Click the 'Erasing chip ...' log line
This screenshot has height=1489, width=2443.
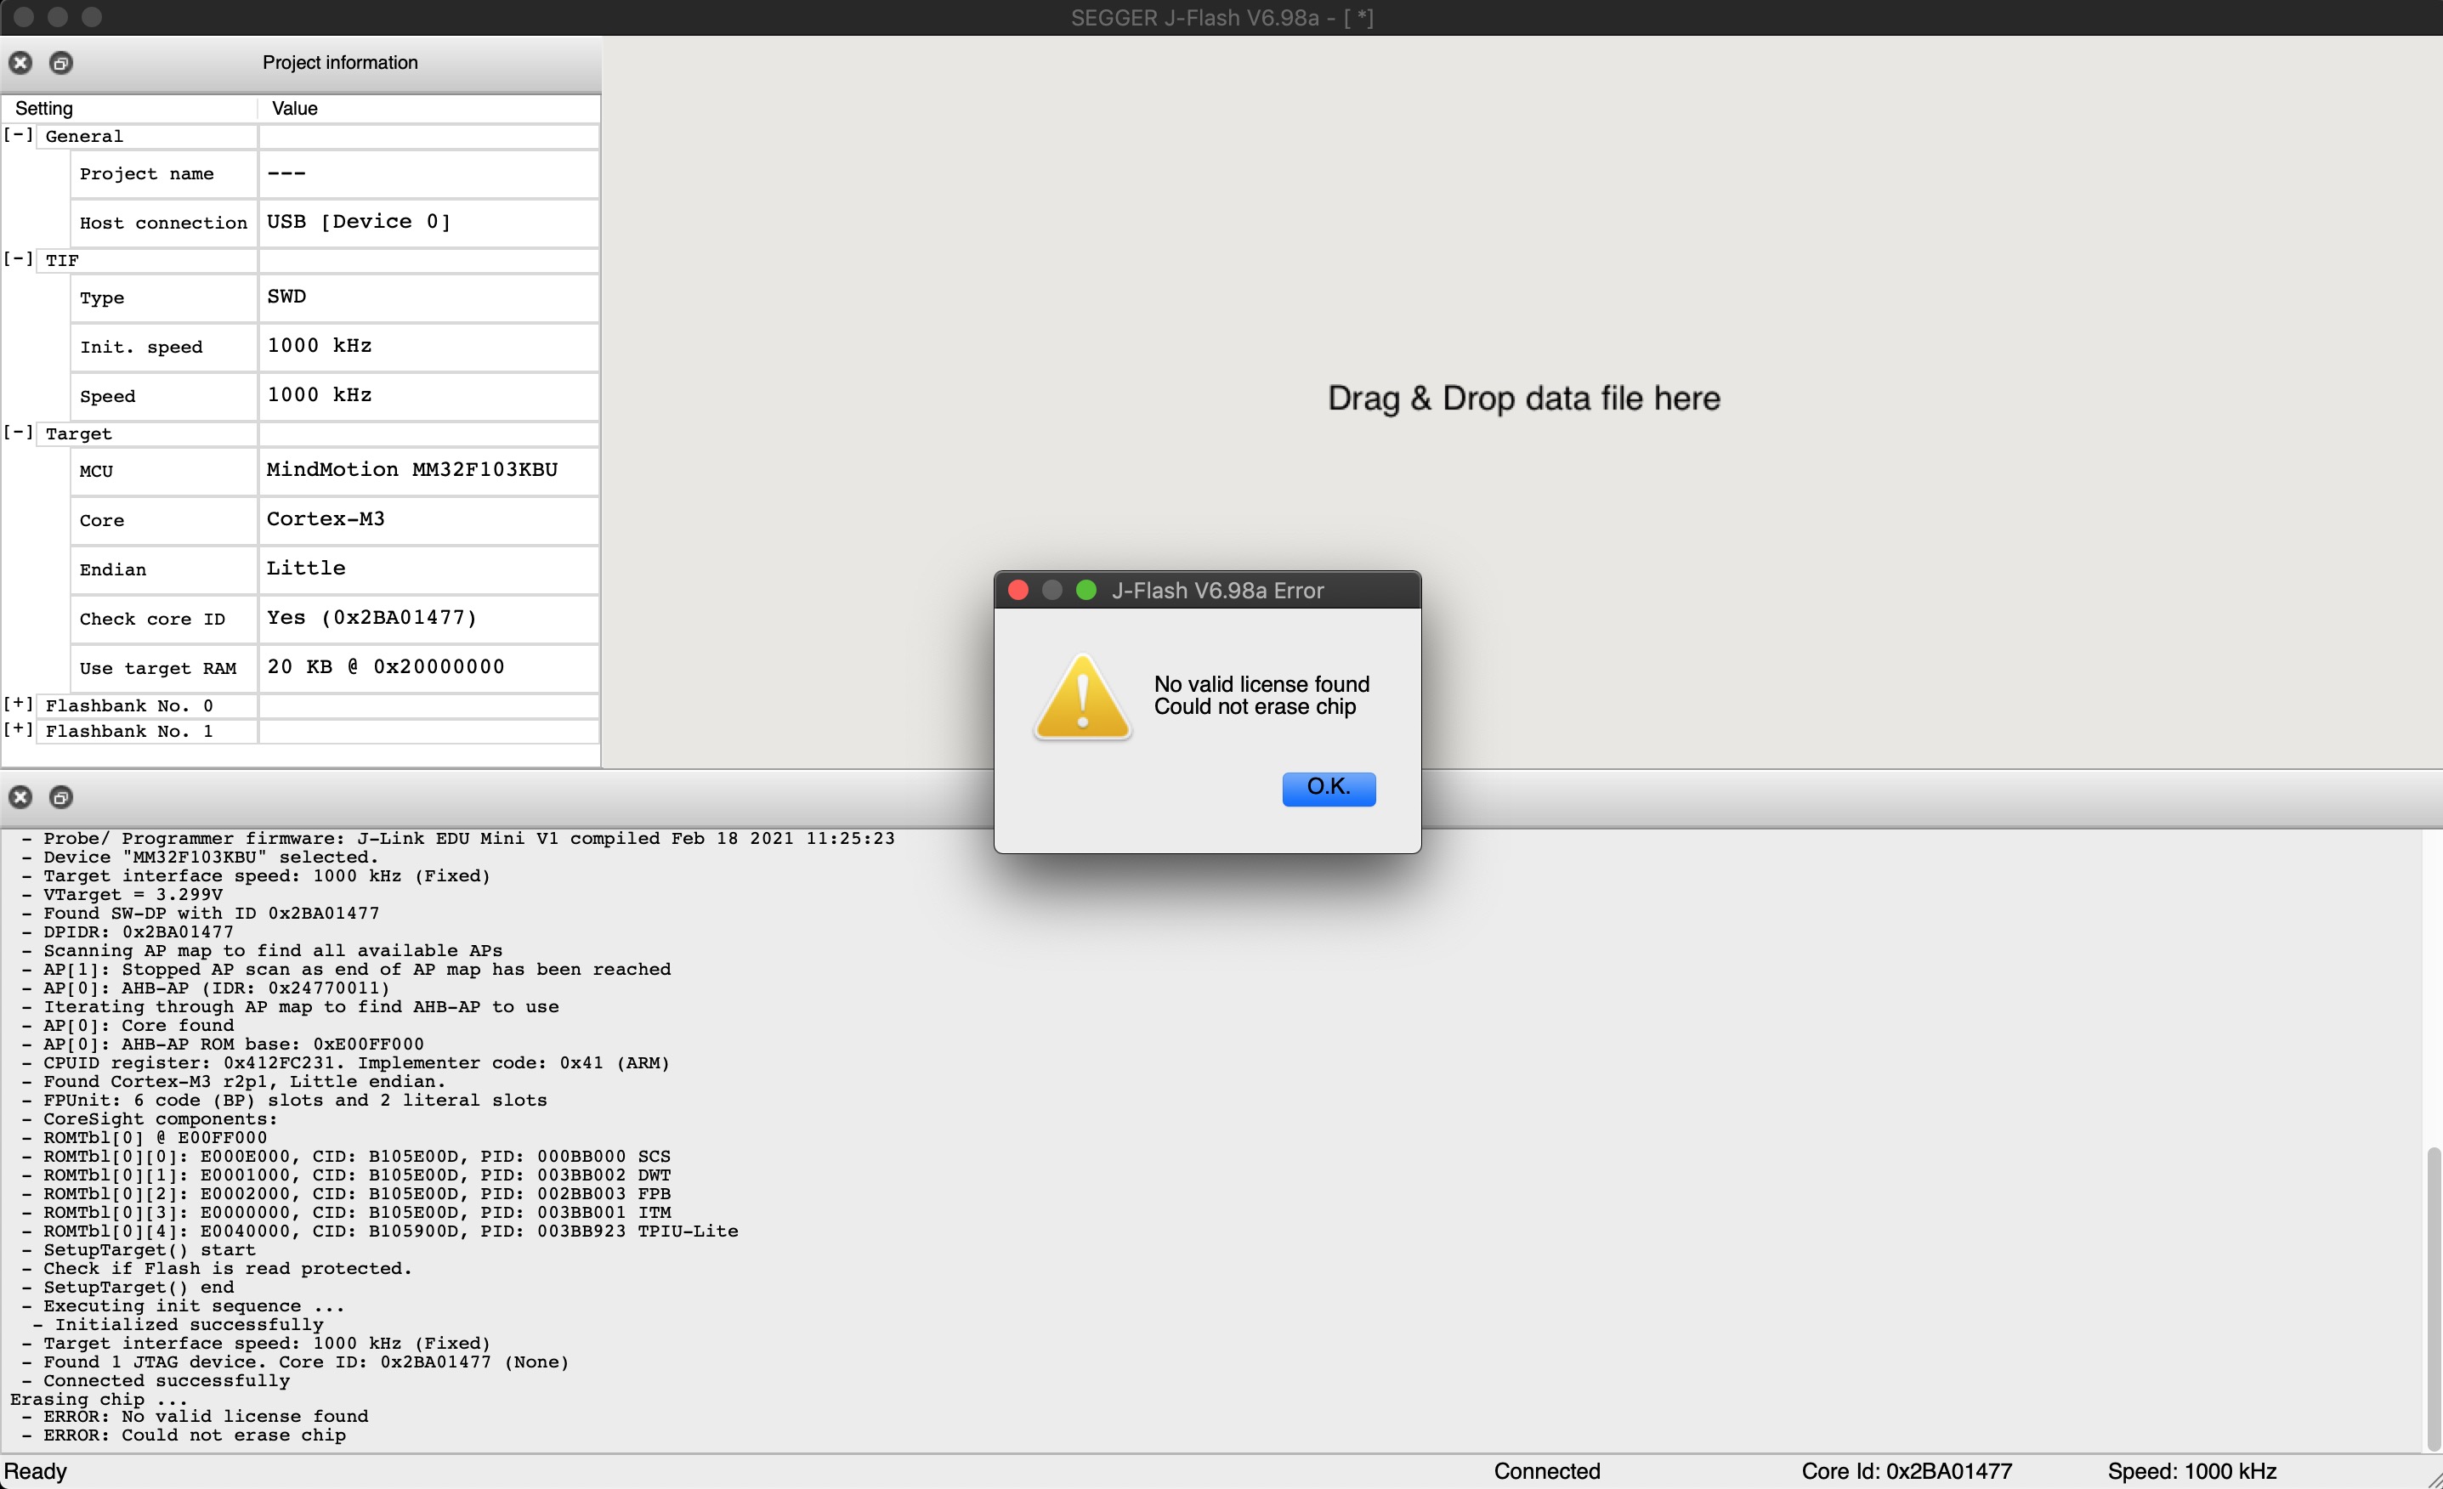tap(98, 1399)
